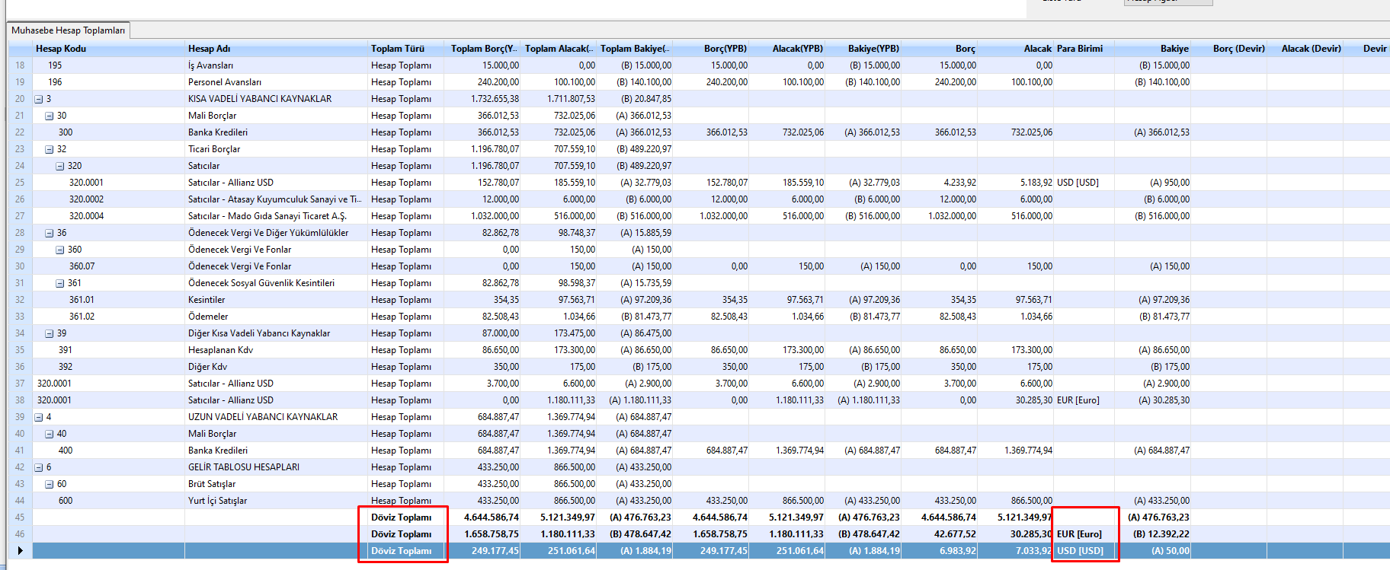Click the Toplam Türü column header
Viewport: 1390px width, 570px height.
[x=397, y=49]
